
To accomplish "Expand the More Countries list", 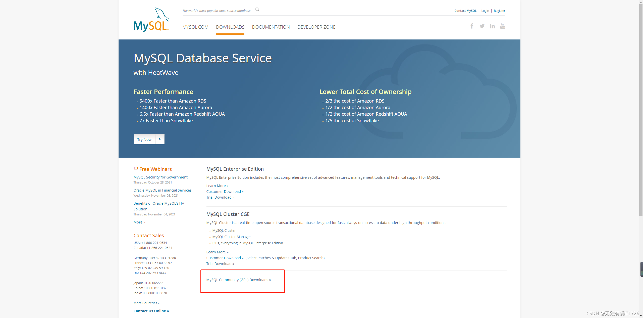I will coord(146,303).
